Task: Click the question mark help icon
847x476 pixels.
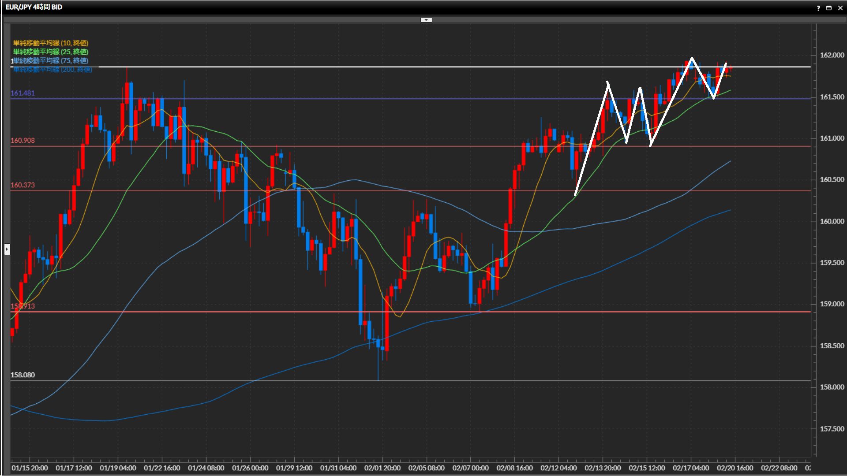Action: pos(818,8)
